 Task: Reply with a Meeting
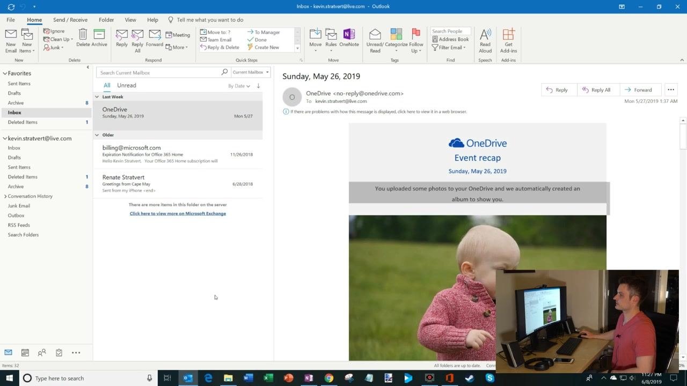[178, 35]
